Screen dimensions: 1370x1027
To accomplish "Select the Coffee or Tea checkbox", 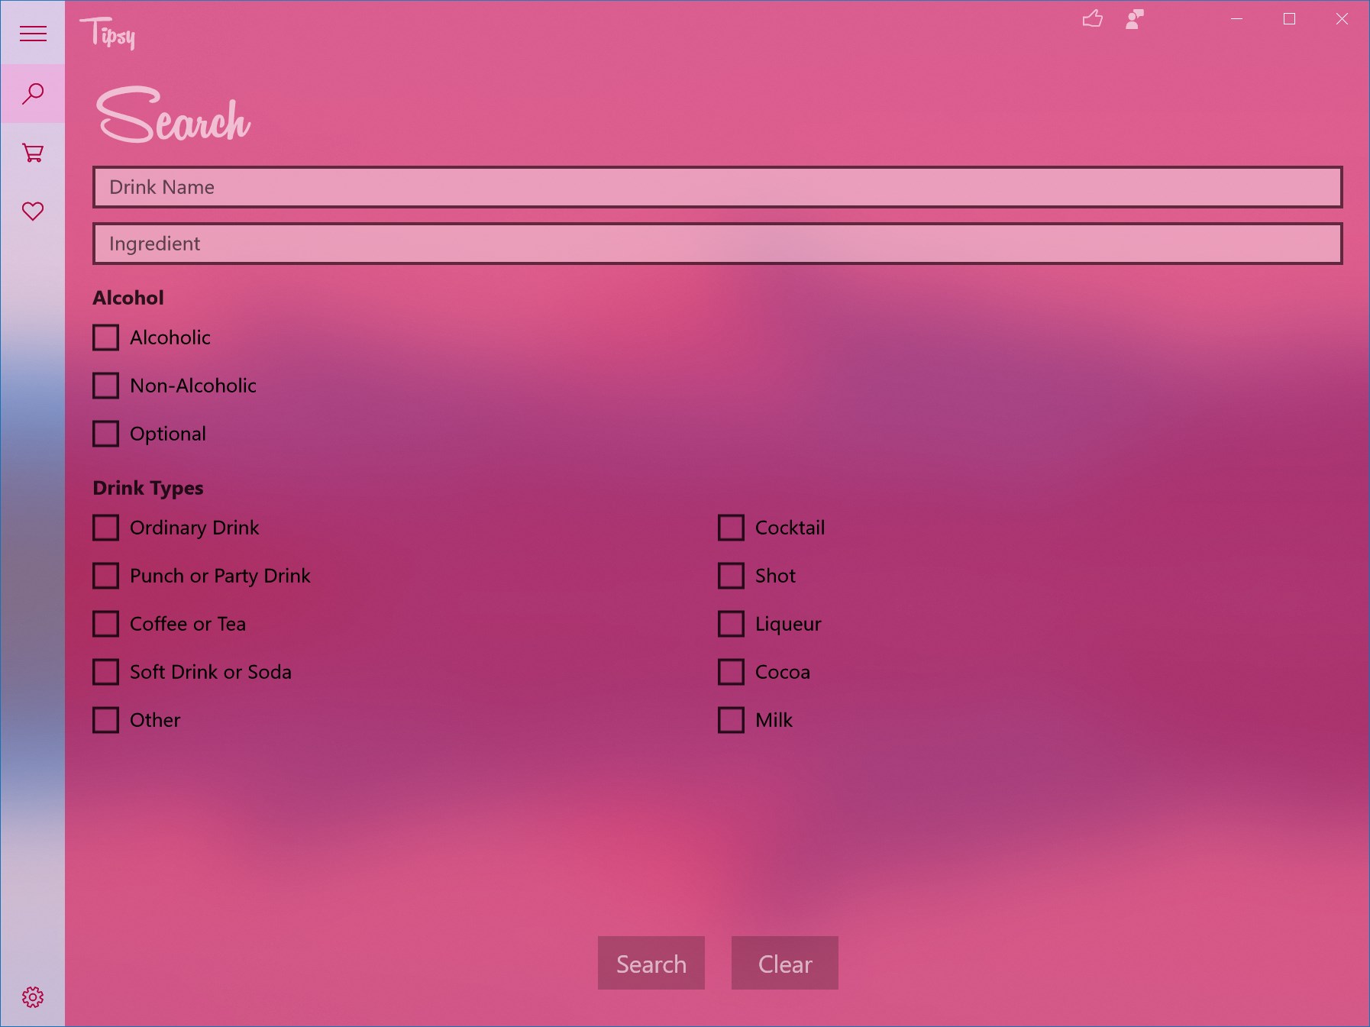I will pos(106,624).
